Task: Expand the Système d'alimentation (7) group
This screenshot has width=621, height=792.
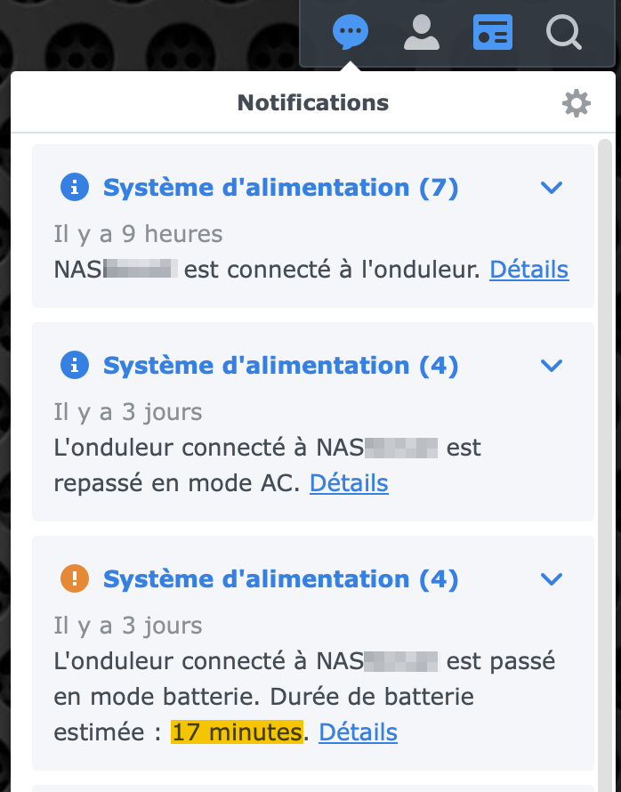Action: [552, 188]
